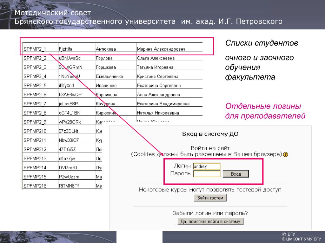Image resolution: width=325 pixels, height=243 pixels.
Task: Click surname cell Емельяненко
Action: point(116,75)
